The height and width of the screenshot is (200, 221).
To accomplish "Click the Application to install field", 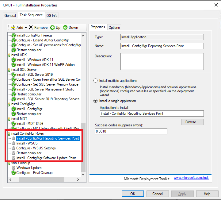I will click(x=152, y=113).
